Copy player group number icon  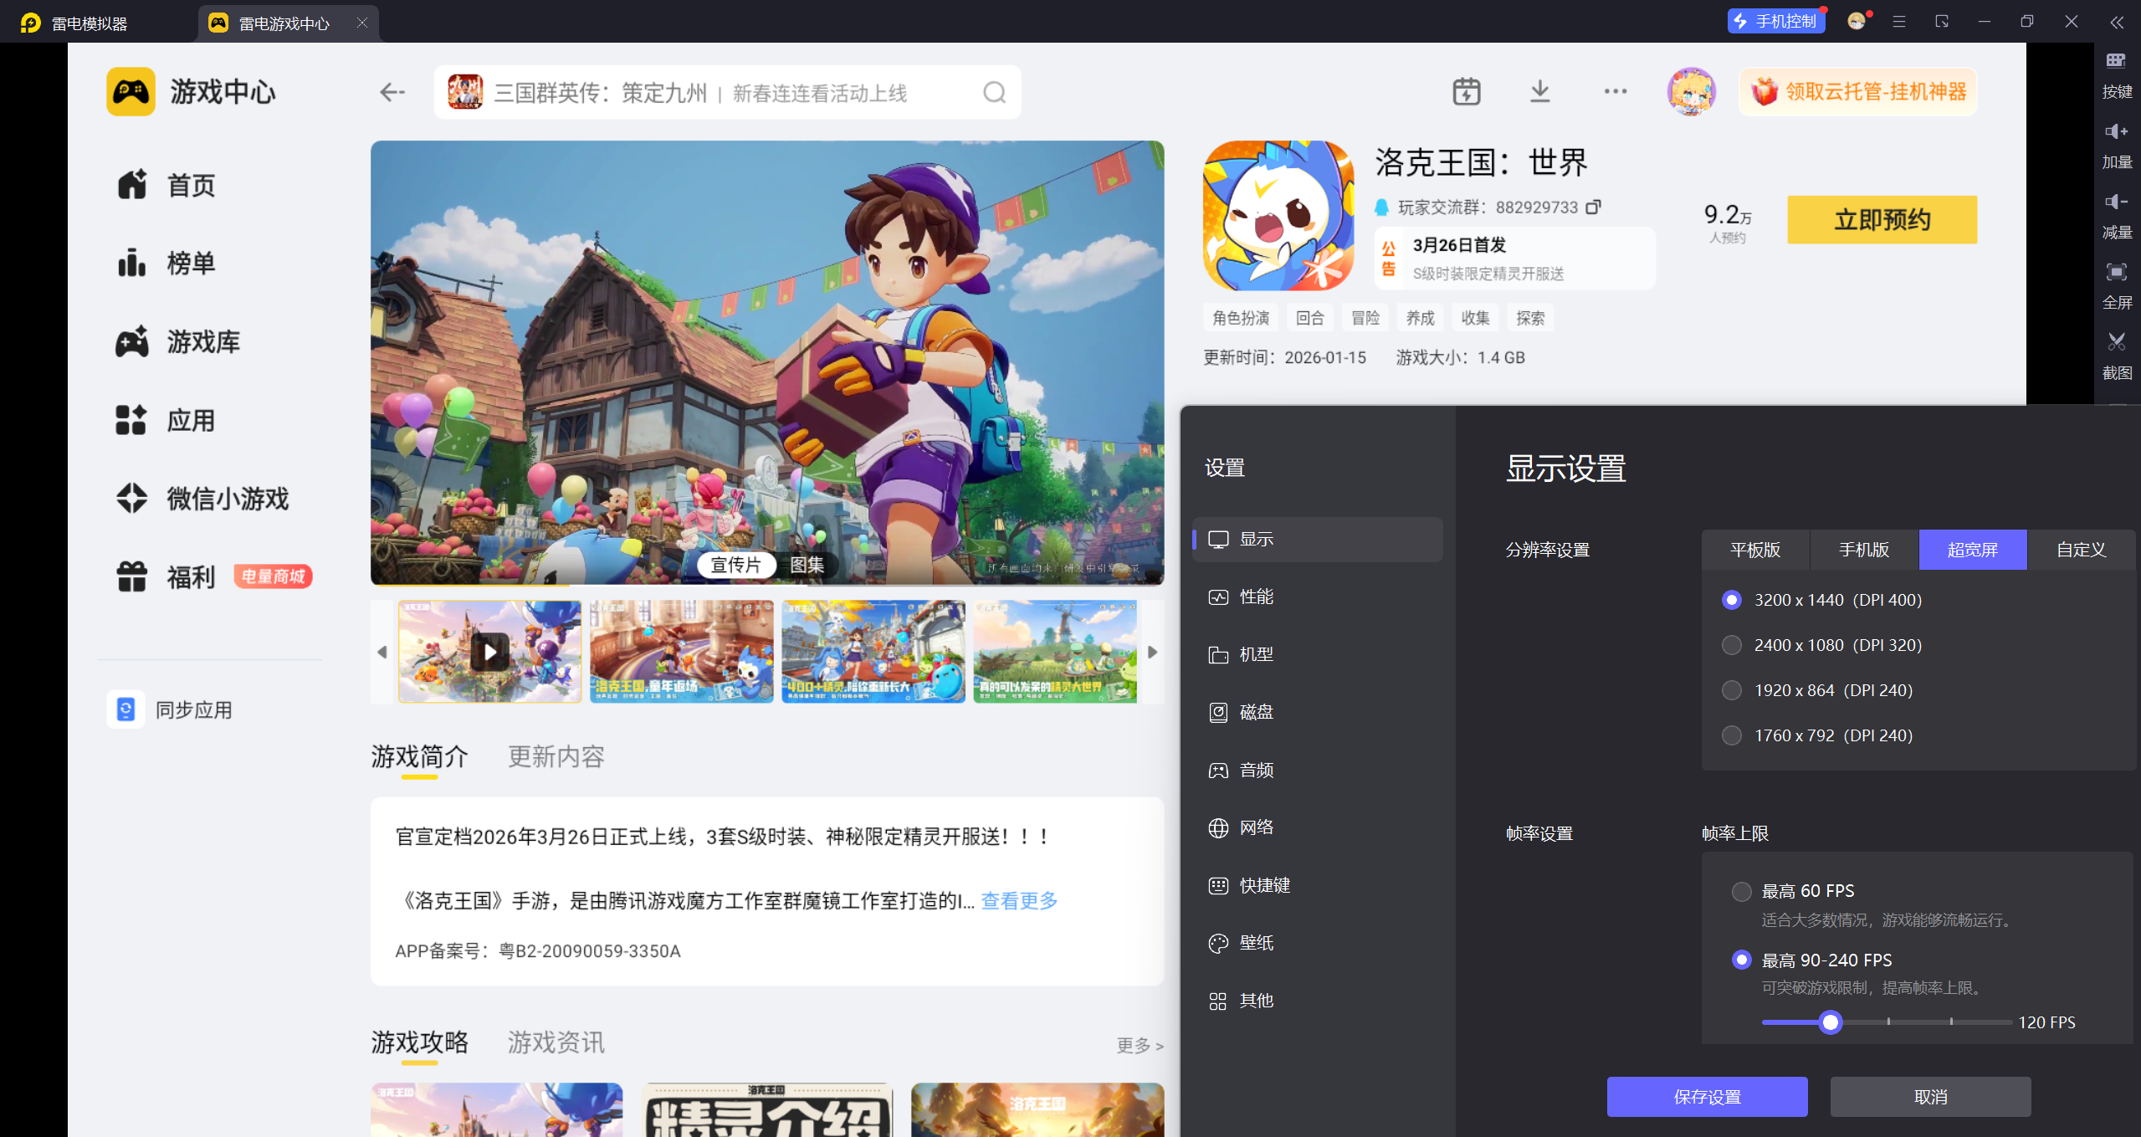pyautogui.click(x=1594, y=207)
